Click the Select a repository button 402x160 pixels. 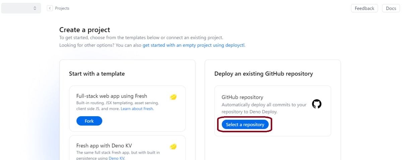[x=245, y=125]
